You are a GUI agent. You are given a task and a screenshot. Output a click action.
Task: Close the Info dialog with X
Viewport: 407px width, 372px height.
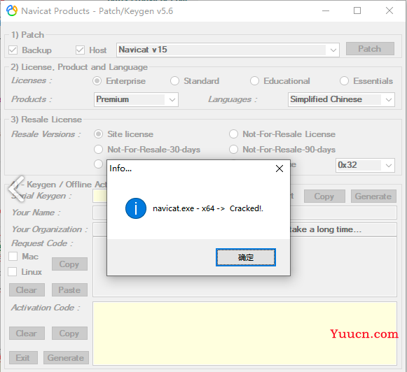coord(280,169)
